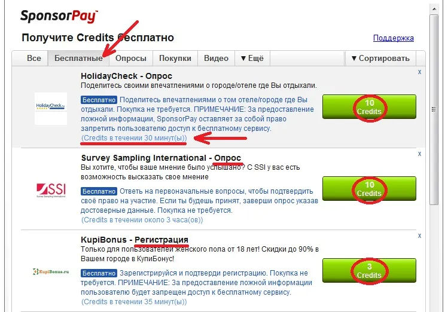Claim 10 Credits for HolidayCheck survey
The width and height of the screenshot is (448, 312).
coord(369,107)
